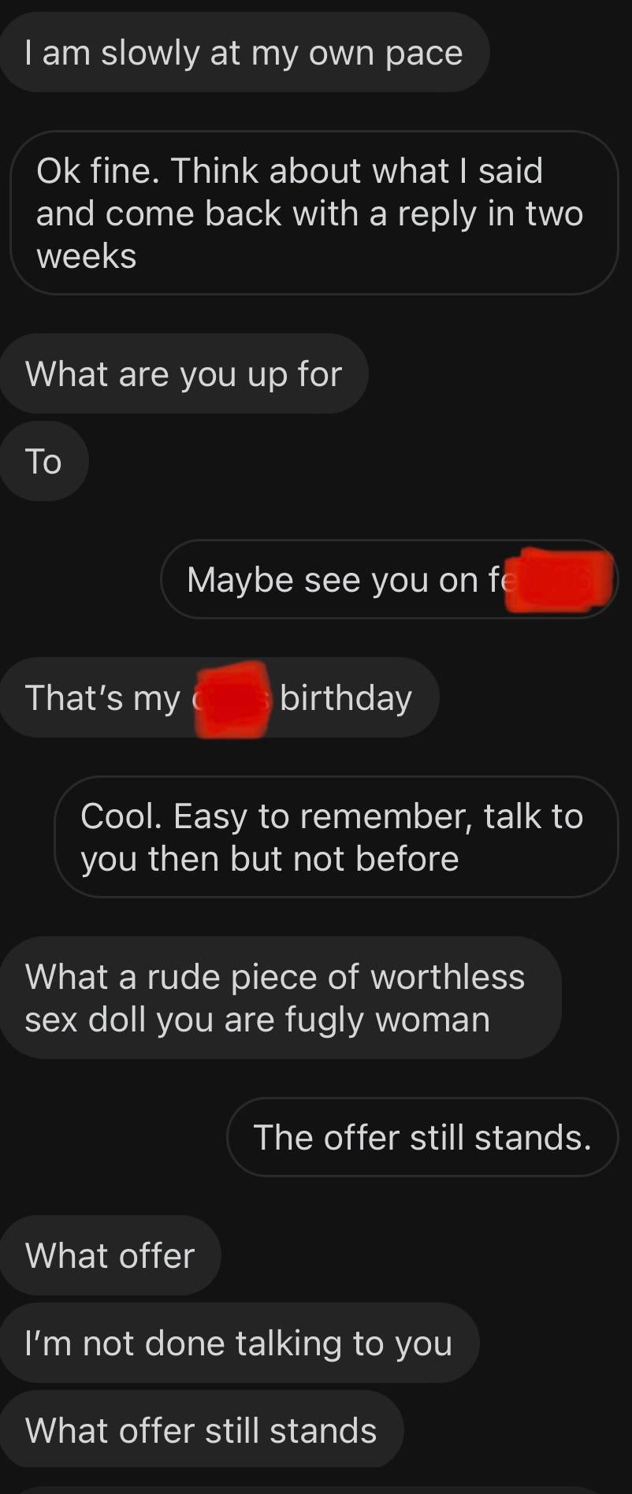Select the 'The offer still stands.' sent bubble
Viewport: 632px width, 1494px height.
pyautogui.click(x=422, y=1137)
